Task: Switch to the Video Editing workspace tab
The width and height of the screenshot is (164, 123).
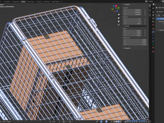Action: [55, 2]
